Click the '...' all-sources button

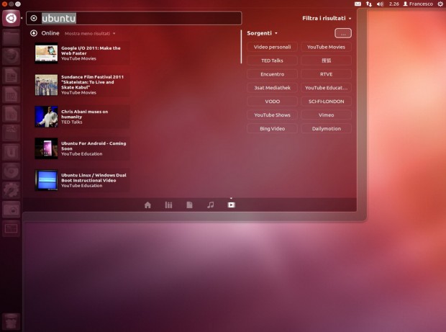[343, 33]
